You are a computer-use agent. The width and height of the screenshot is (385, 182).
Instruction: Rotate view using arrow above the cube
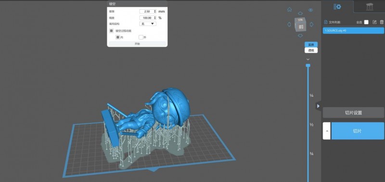(300, 13)
